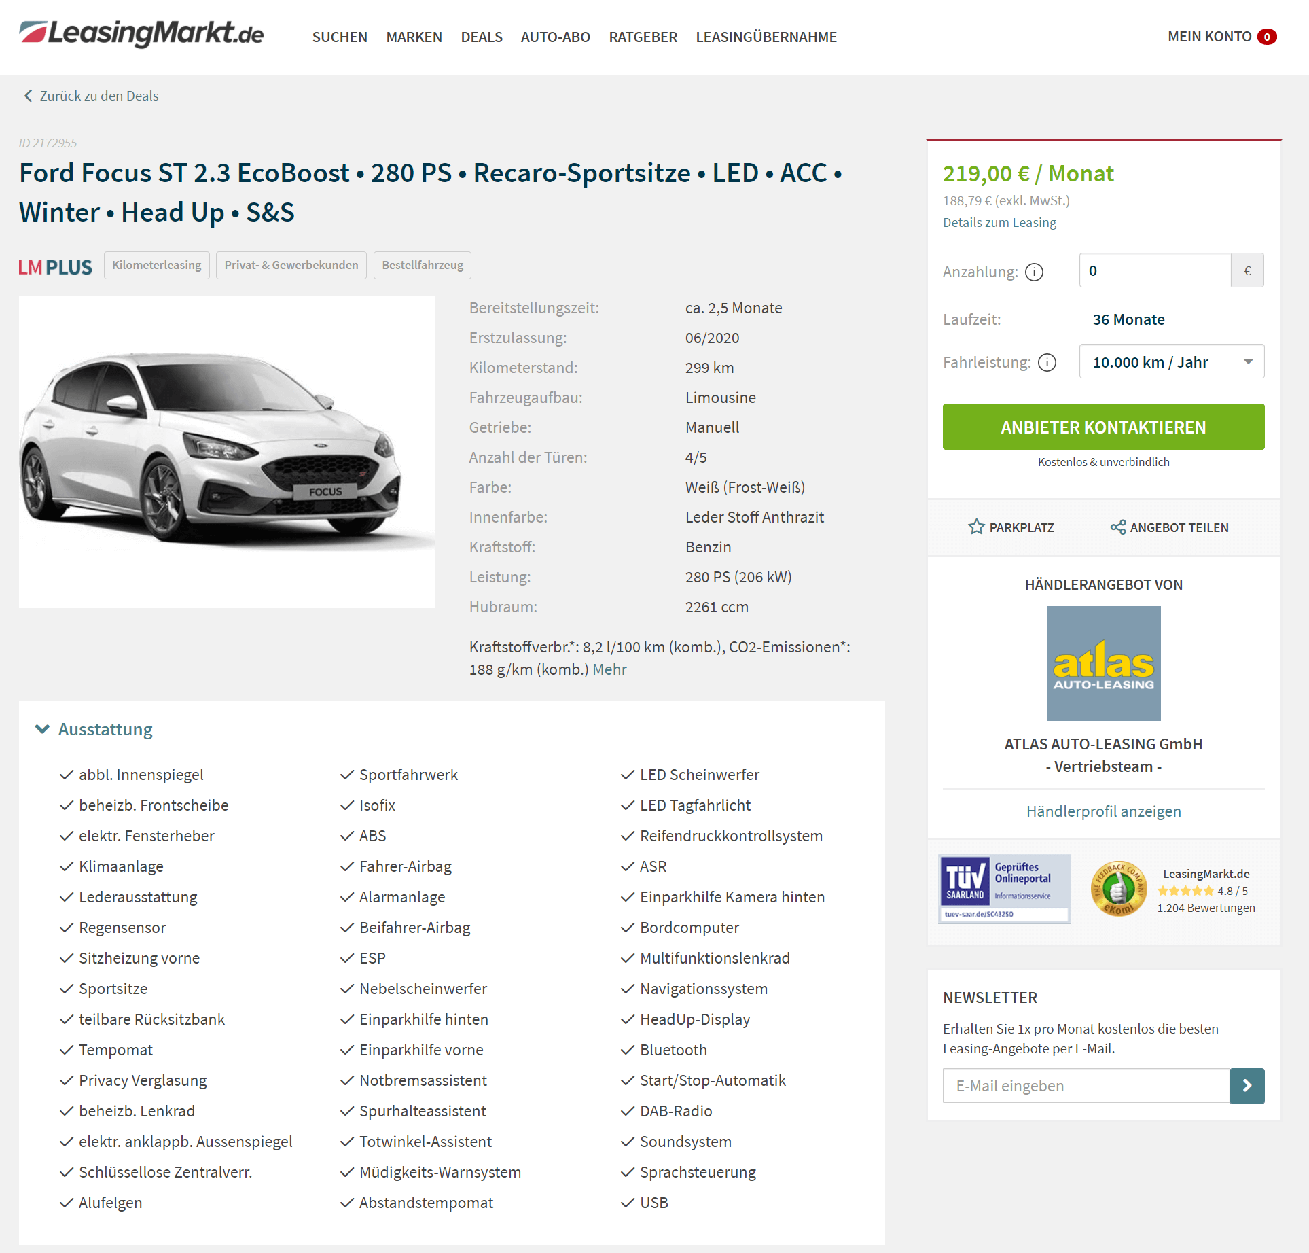Open the Anzahlung info icon
Screen dimensions: 1309x1253
pyautogui.click(x=1034, y=272)
